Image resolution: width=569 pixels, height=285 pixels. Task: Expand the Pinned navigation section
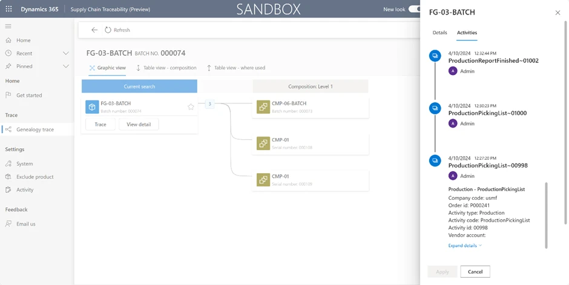pos(65,66)
